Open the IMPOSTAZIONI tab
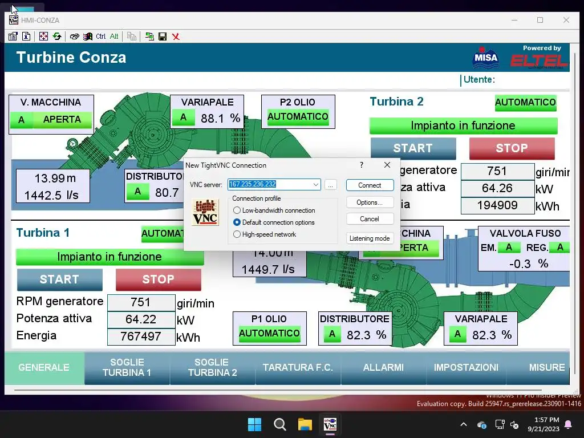The height and width of the screenshot is (438, 584). pyautogui.click(x=466, y=368)
